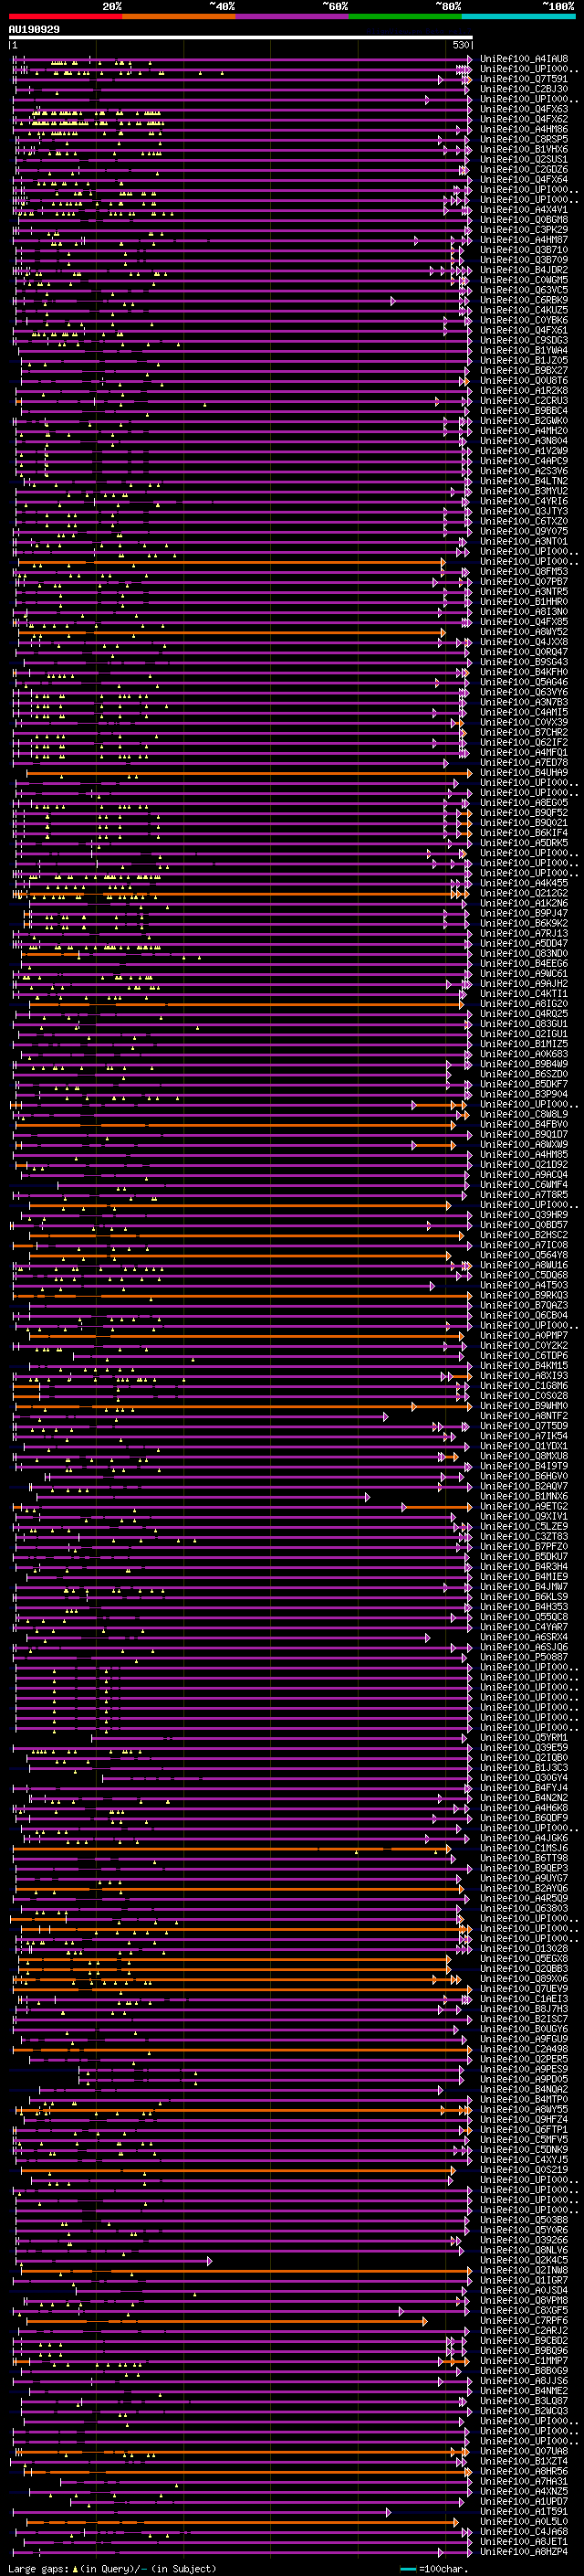Select the UniRef100_Q4FX64 label
Viewport: 584px width, 2576px height.
pos(524,179)
